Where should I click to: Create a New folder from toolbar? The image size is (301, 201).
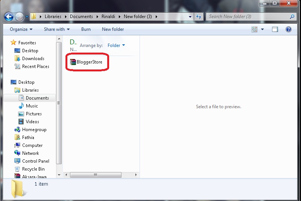113,29
